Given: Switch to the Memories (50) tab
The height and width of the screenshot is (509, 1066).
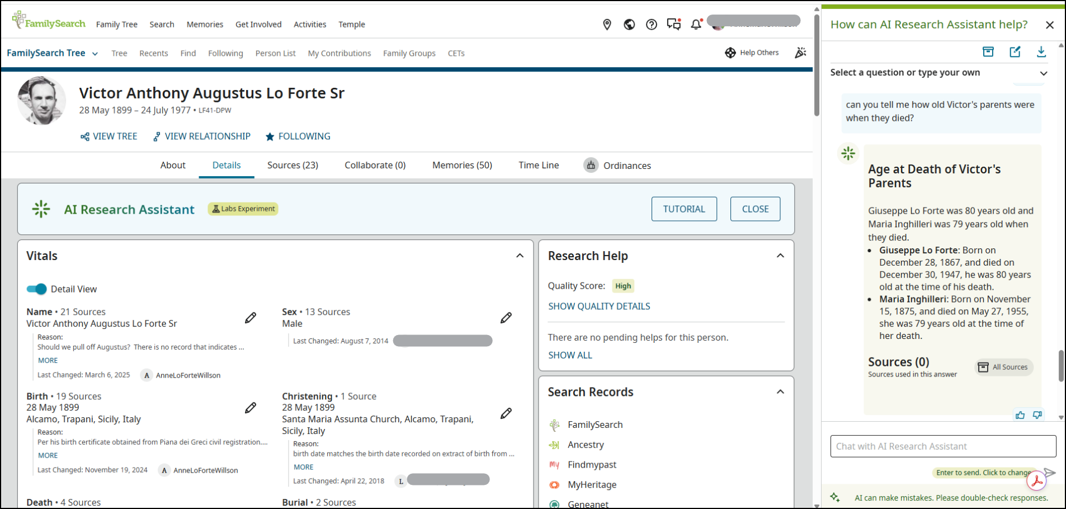Looking at the screenshot, I should coord(462,165).
